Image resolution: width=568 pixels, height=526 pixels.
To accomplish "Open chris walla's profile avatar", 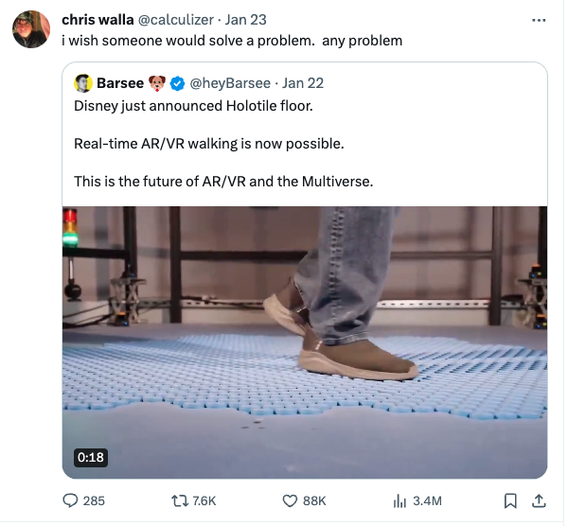I will (x=30, y=30).
